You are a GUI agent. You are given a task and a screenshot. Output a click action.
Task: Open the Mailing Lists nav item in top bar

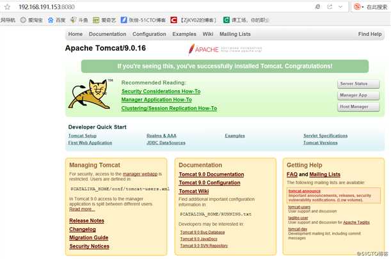tap(235, 34)
